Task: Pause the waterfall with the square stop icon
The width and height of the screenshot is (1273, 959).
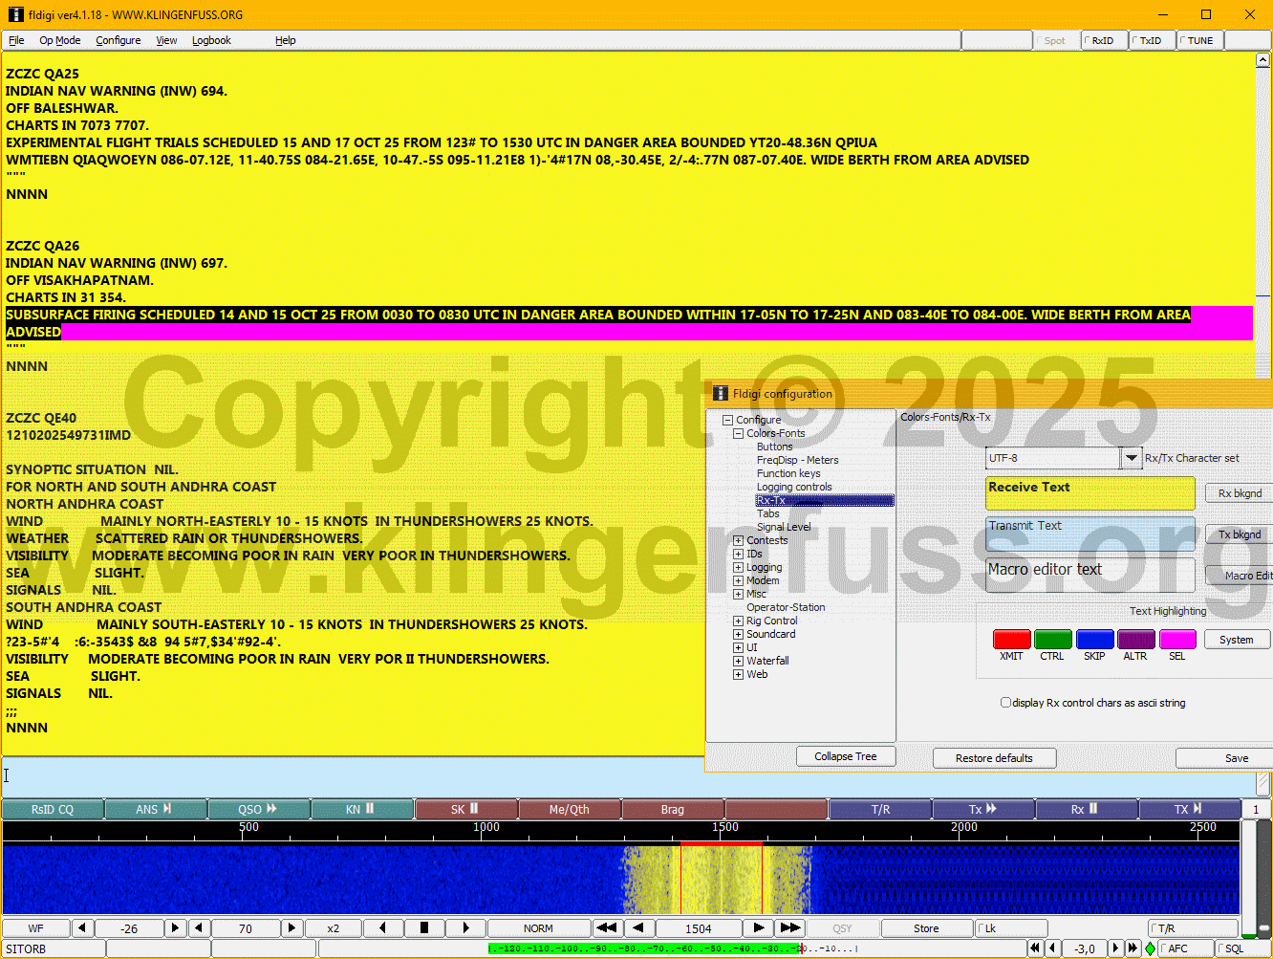Action: click(x=424, y=927)
